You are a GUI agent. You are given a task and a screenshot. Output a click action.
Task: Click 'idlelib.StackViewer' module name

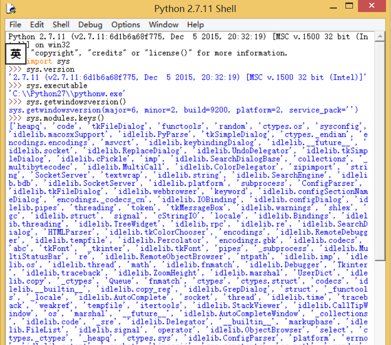coord(238,305)
